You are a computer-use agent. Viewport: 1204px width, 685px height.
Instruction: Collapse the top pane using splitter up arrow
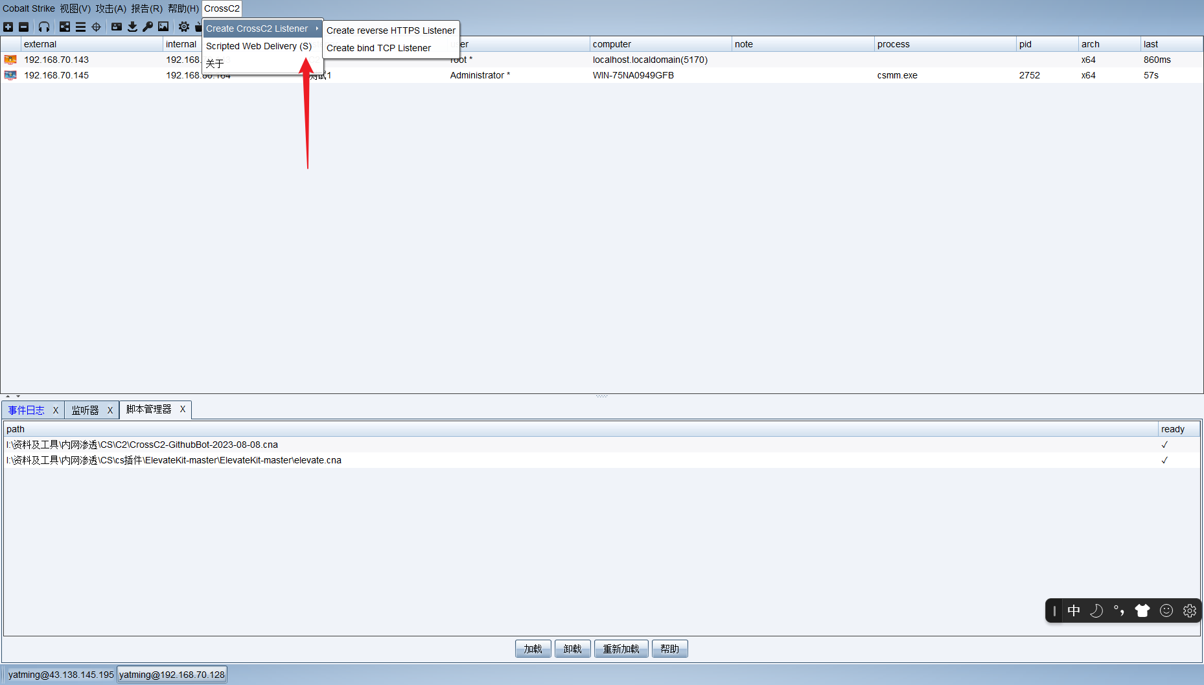tap(8, 396)
